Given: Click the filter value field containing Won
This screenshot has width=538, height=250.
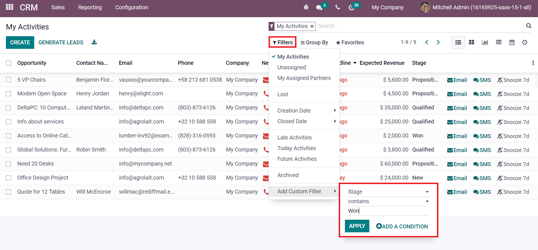Looking at the screenshot, I should click(388, 211).
